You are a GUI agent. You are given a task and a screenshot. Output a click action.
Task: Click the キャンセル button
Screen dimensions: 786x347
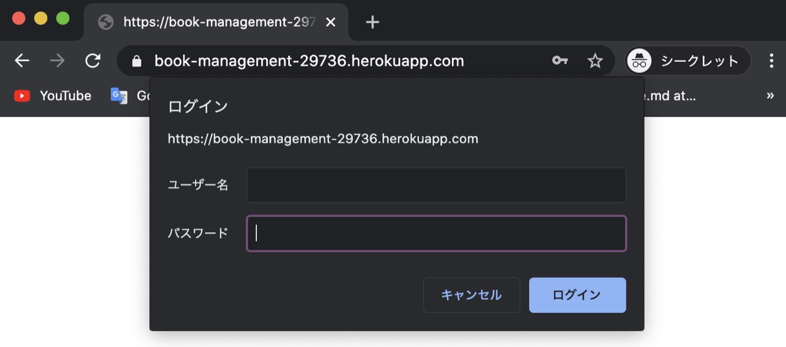471,295
